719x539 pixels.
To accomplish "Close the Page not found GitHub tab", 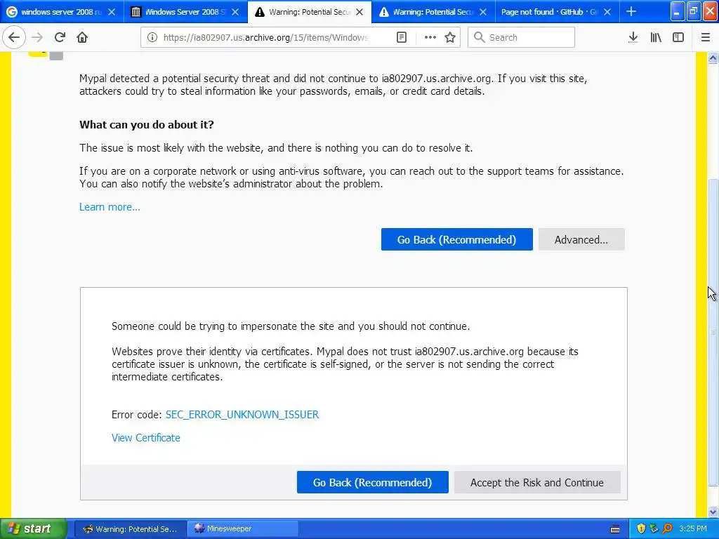I will pyautogui.click(x=607, y=13).
